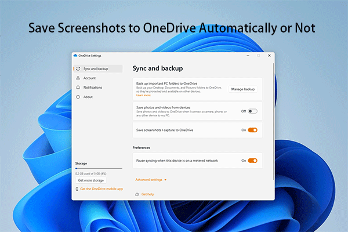Screen dimensions: 348x232
Task: Open the About section
Action: pos(98,97)
